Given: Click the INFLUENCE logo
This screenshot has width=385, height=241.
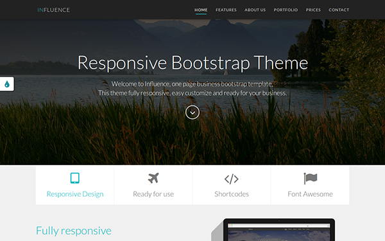Looking at the screenshot, I should (x=53, y=10).
